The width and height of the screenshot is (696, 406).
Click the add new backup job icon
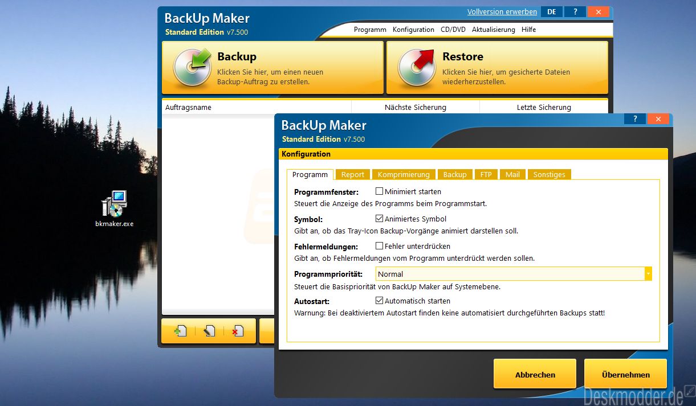tap(181, 331)
